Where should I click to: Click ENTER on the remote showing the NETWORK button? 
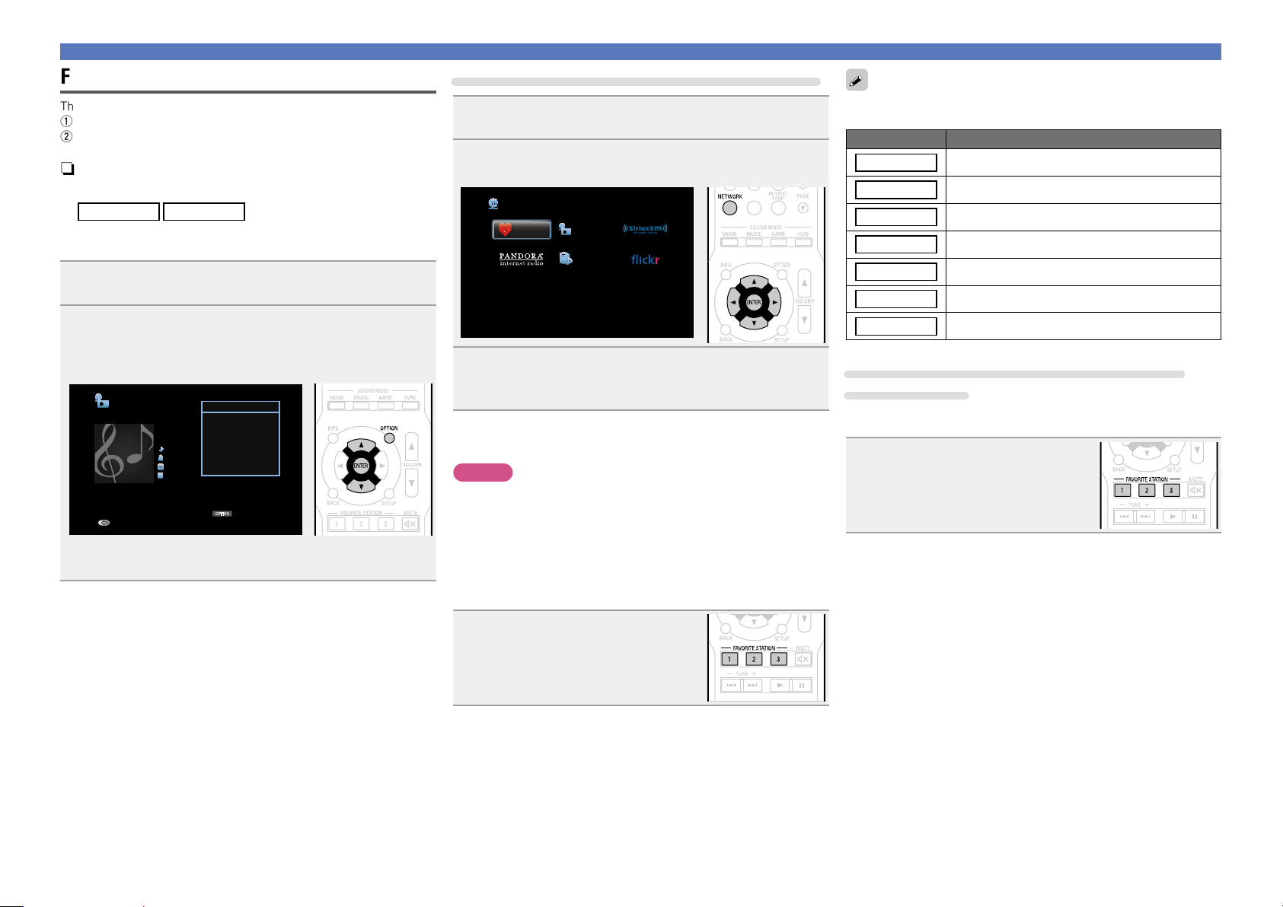click(x=754, y=302)
